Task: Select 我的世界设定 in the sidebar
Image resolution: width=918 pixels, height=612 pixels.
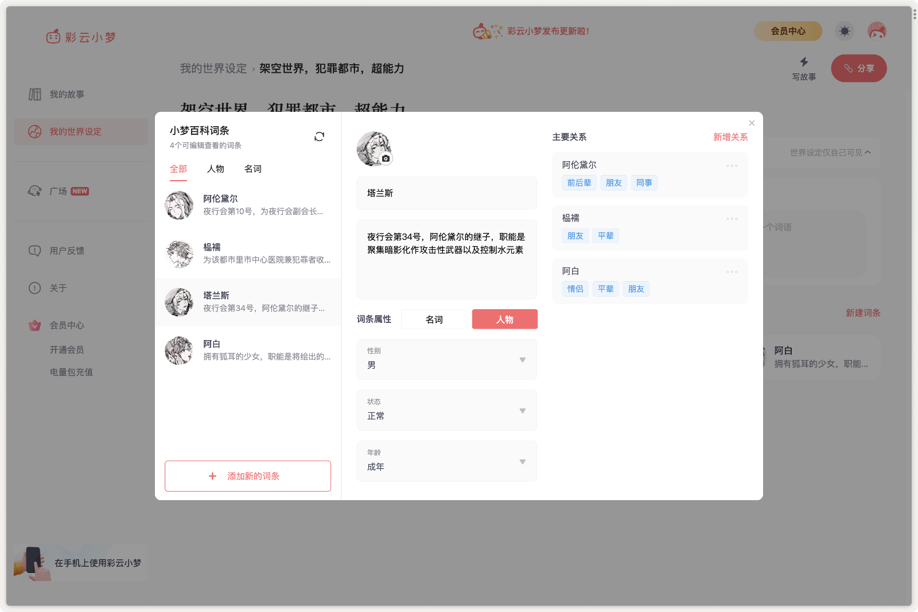Action: [x=73, y=131]
